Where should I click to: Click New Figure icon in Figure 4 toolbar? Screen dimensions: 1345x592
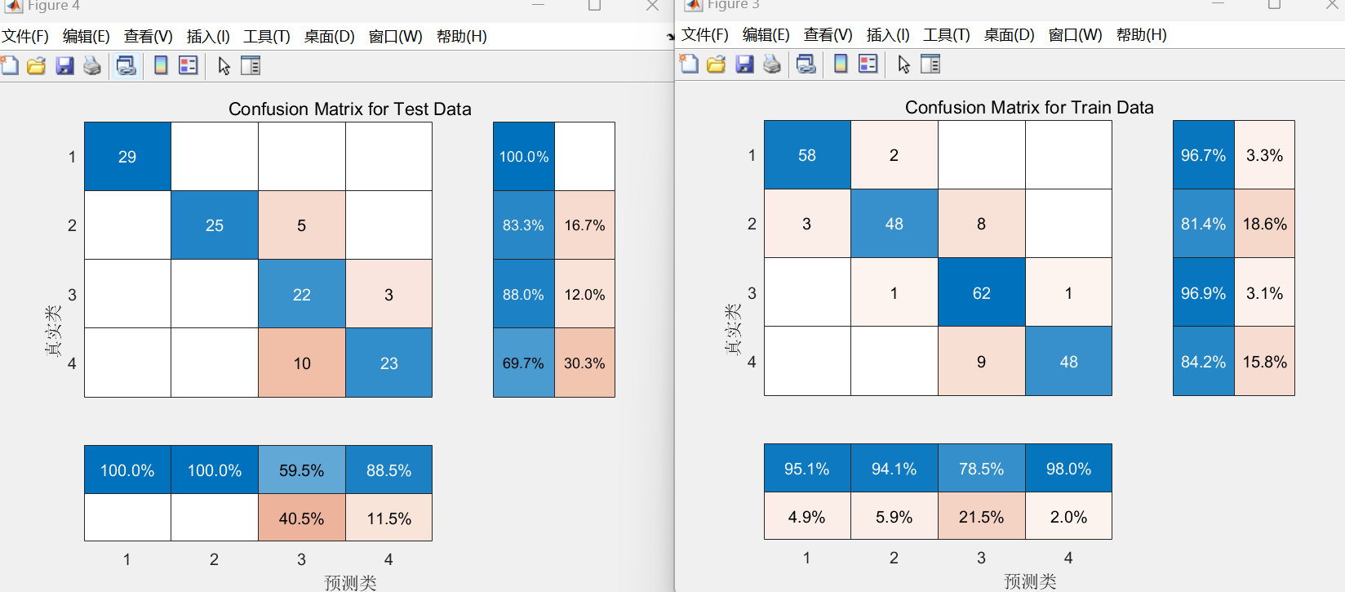(x=10, y=65)
